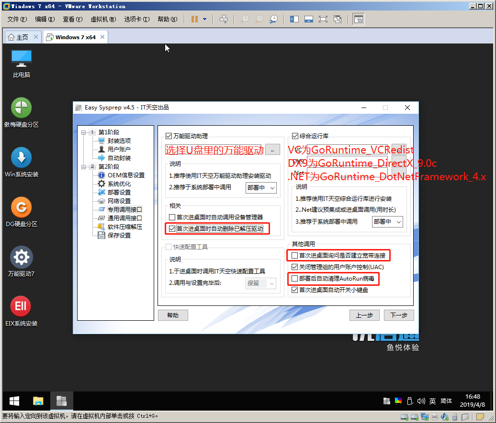Screen dimensions: 496x423
Task: Click VMware status bar network adapter icon
Action: coord(425,417)
